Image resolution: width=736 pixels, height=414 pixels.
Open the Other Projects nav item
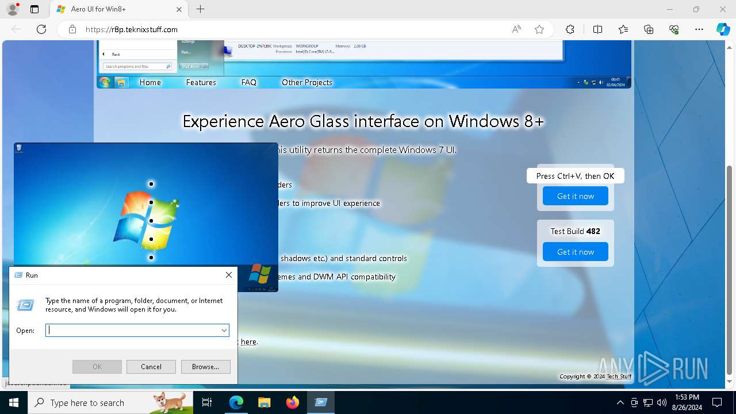(307, 82)
